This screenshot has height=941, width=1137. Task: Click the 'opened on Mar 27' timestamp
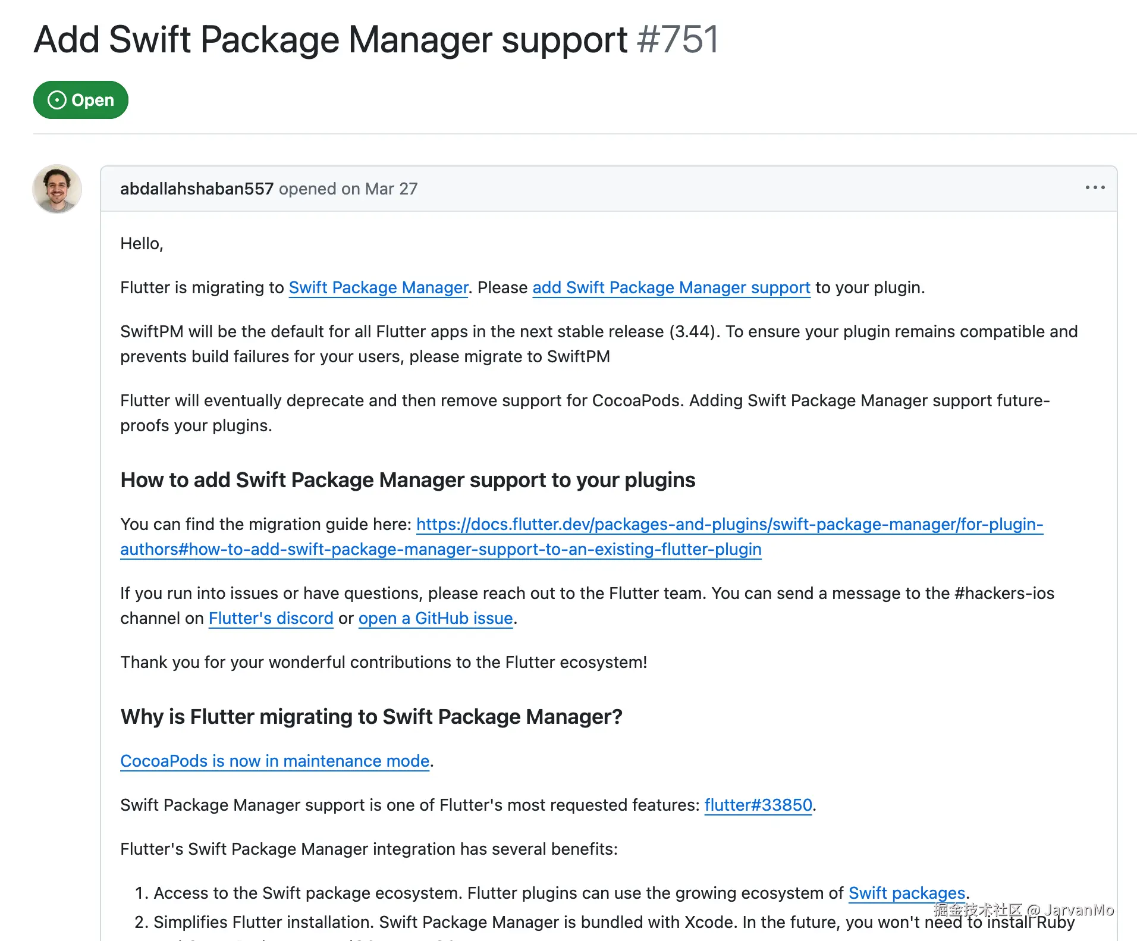348,189
